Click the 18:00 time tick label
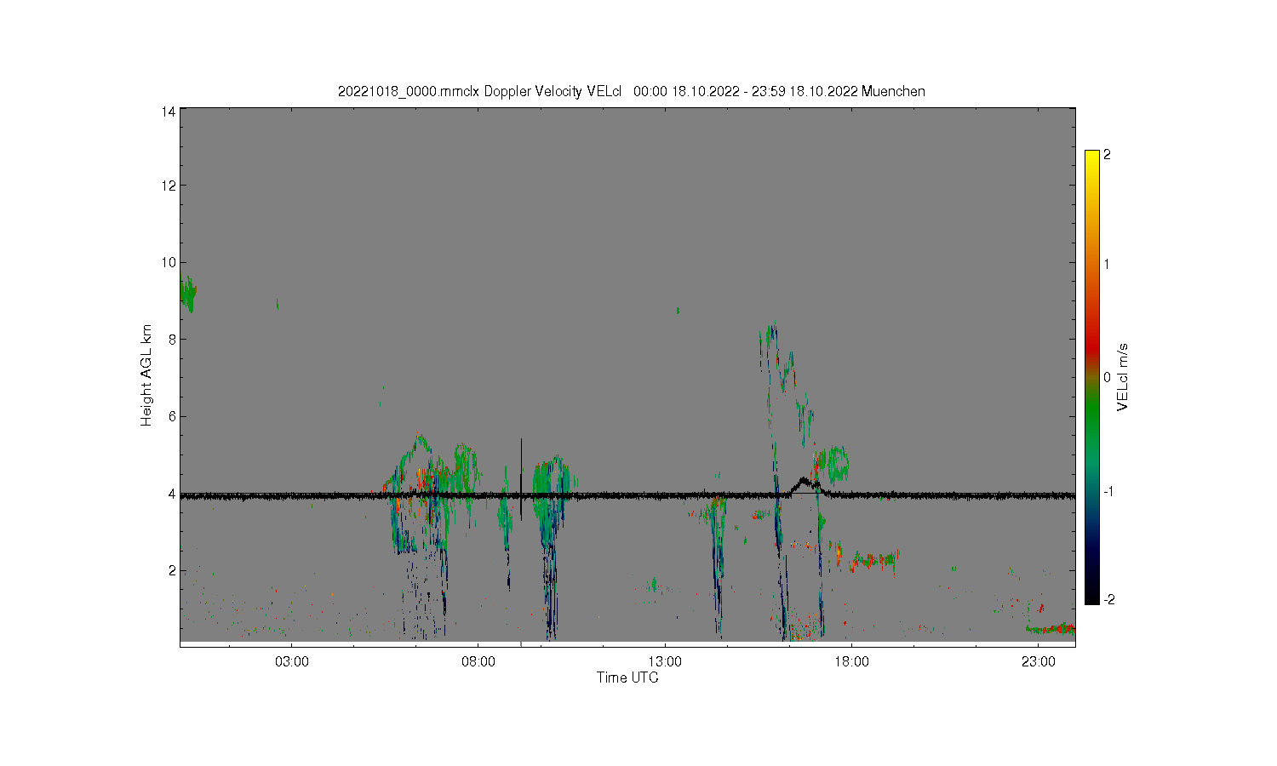The width and height of the screenshot is (1277, 766). pyautogui.click(x=851, y=661)
